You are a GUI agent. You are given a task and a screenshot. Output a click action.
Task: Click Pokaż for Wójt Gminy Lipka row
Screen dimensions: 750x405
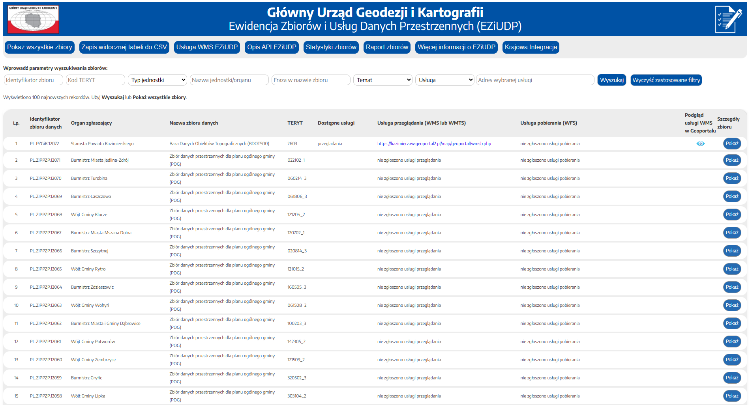(732, 396)
